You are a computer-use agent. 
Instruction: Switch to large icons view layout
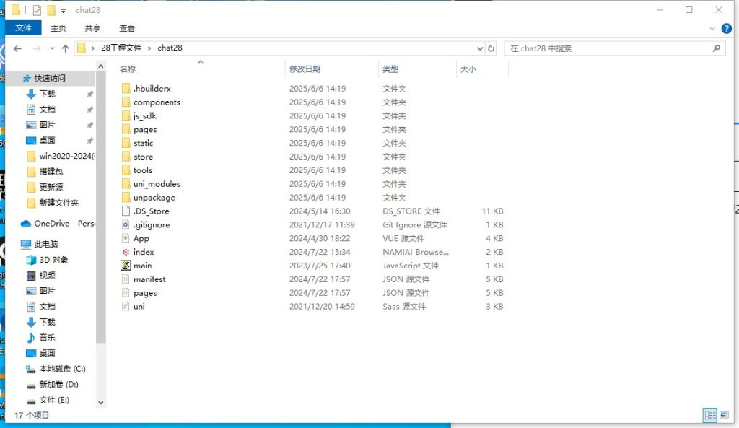point(722,415)
